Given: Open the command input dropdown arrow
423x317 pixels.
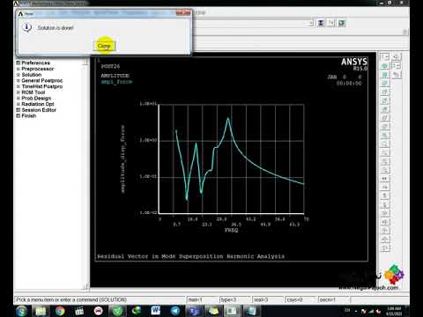Looking at the screenshot, I should pyautogui.click(x=311, y=23).
